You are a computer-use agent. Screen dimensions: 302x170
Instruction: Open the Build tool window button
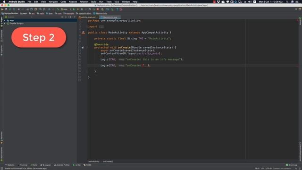click(x=34, y=165)
